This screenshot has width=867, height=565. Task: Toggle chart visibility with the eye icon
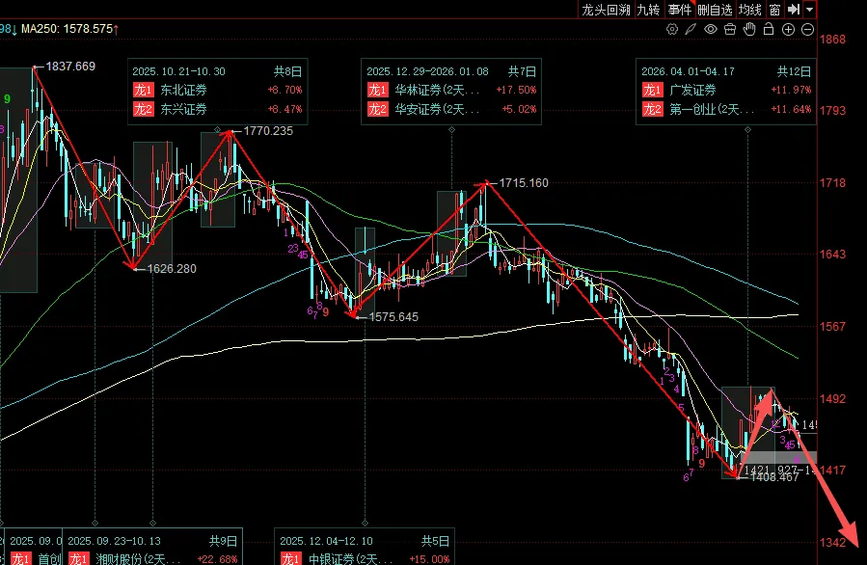tap(710, 29)
